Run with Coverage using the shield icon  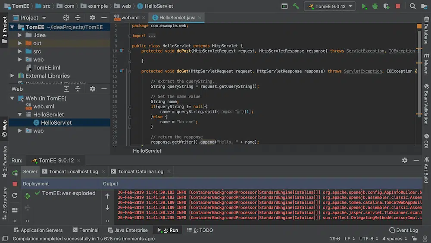point(386,6)
